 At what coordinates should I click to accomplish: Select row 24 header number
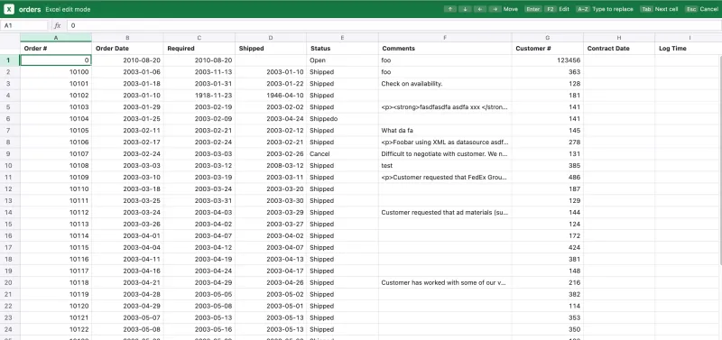[x=10, y=329]
